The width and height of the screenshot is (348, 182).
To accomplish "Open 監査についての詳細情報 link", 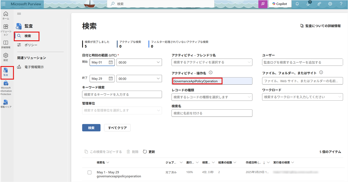I will pyautogui.click(x=320, y=26).
